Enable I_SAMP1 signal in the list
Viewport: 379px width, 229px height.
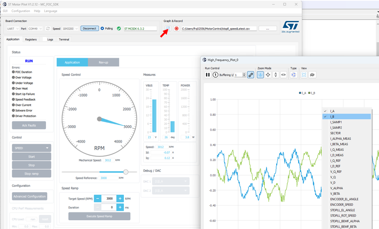347,122
